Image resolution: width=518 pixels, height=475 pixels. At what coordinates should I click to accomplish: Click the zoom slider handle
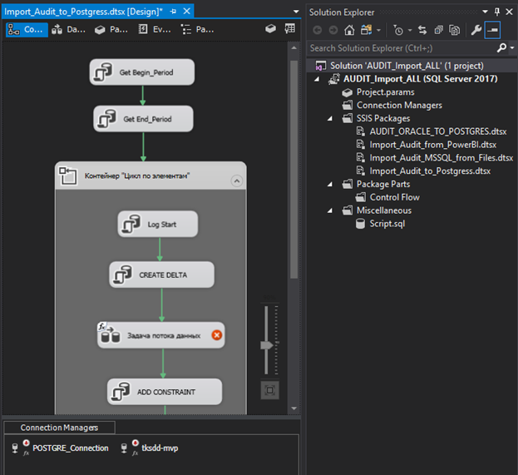point(267,345)
